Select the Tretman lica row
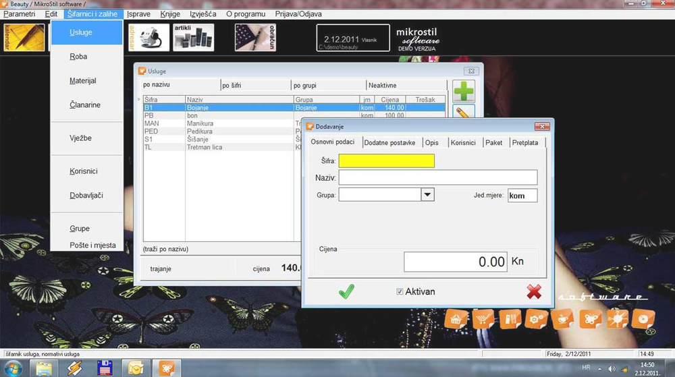Image resolution: width=675 pixels, height=377 pixels. tap(222, 147)
